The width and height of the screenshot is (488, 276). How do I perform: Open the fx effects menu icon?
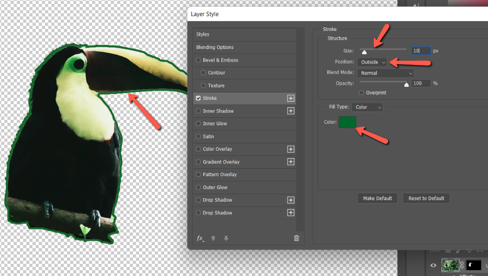pyautogui.click(x=200, y=238)
